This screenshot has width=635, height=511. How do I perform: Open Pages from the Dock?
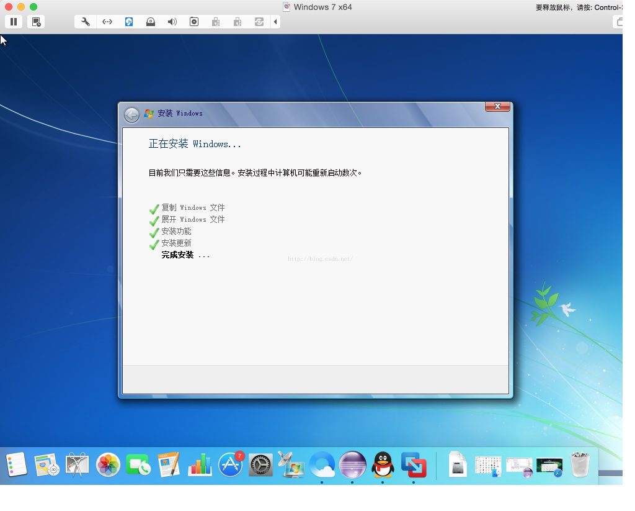pyautogui.click(x=169, y=465)
